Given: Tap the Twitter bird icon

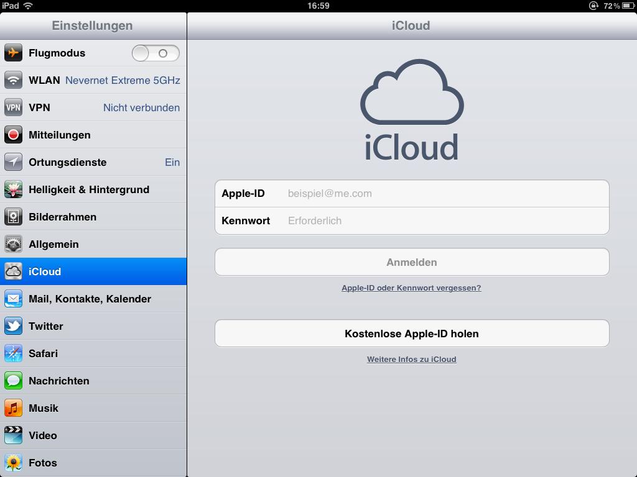Looking at the screenshot, I should tap(14, 326).
